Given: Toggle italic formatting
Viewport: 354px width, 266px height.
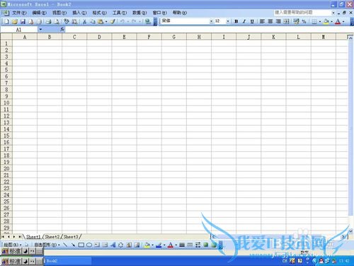Looking at the screenshot, I should point(244,21).
